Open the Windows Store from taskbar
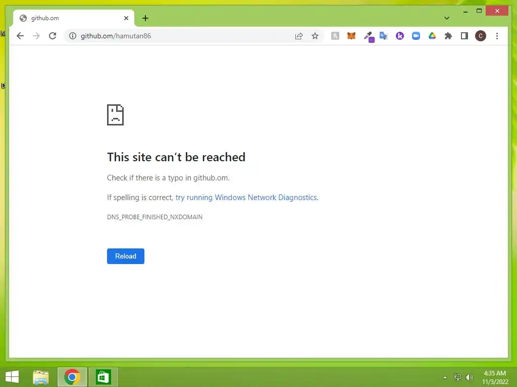This screenshot has height=387, width=517. pos(103,377)
